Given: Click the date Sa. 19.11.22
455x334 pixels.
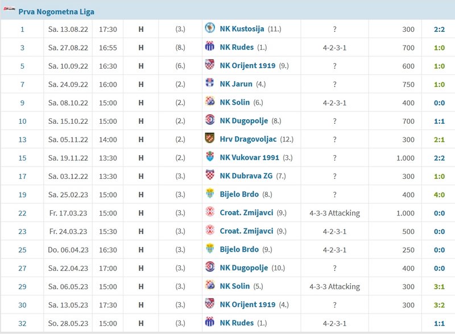Looking at the screenshot, I should (x=68, y=158).
